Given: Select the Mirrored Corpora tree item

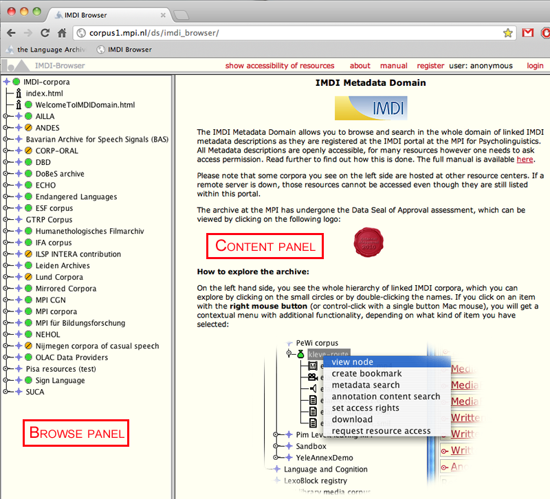Looking at the screenshot, I should point(65,289).
